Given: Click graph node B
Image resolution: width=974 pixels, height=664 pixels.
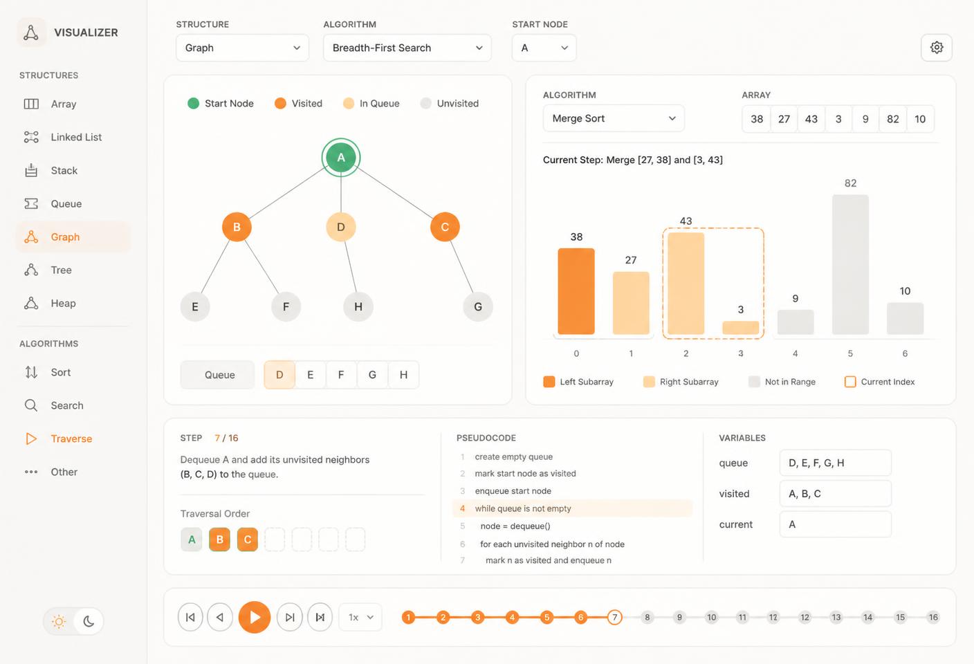Looking at the screenshot, I should click(237, 227).
